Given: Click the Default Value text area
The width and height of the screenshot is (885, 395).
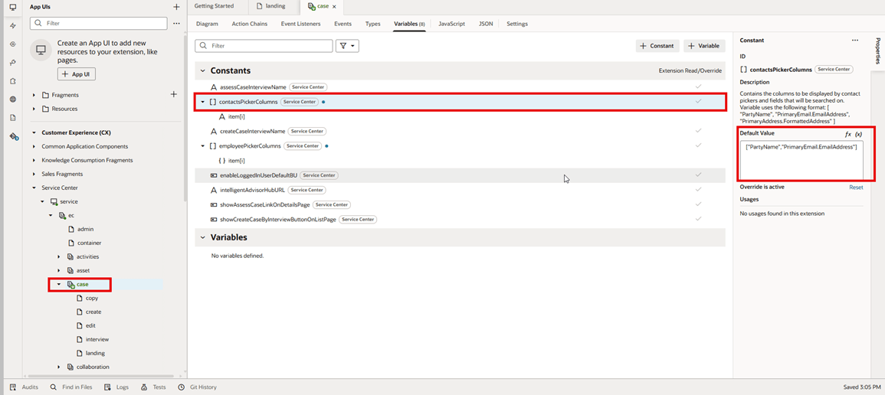Looking at the screenshot, I should click(801, 159).
